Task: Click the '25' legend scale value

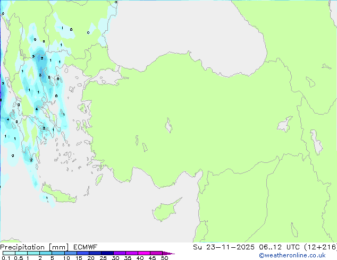Action: (103, 258)
